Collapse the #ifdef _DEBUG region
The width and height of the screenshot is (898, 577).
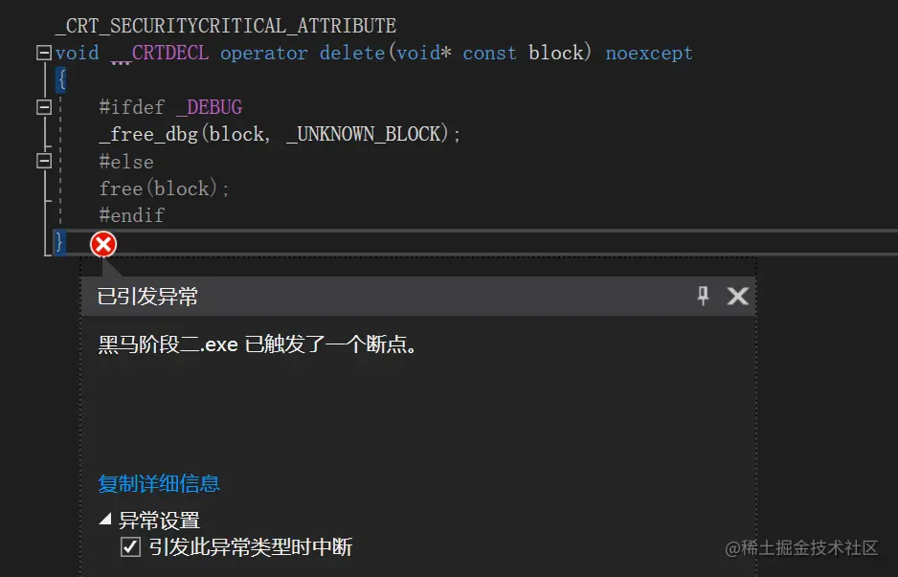click(43, 107)
